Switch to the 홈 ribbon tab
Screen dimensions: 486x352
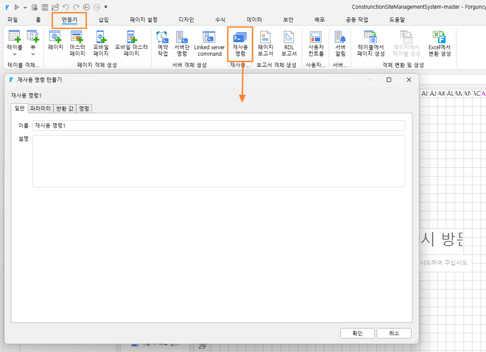click(x=38, y=20)
